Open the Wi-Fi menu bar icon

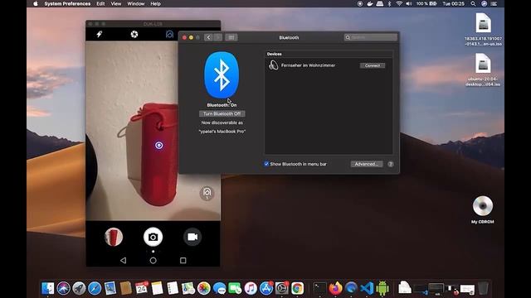(399, 3)
